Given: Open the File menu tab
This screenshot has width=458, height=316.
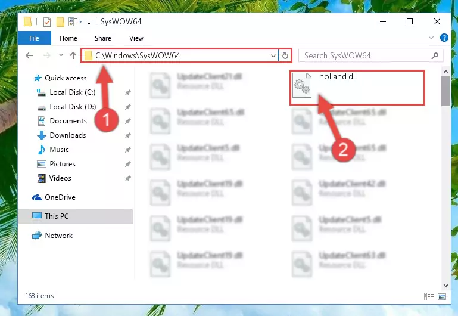Looking at the screenshot, I should (34, 38).
